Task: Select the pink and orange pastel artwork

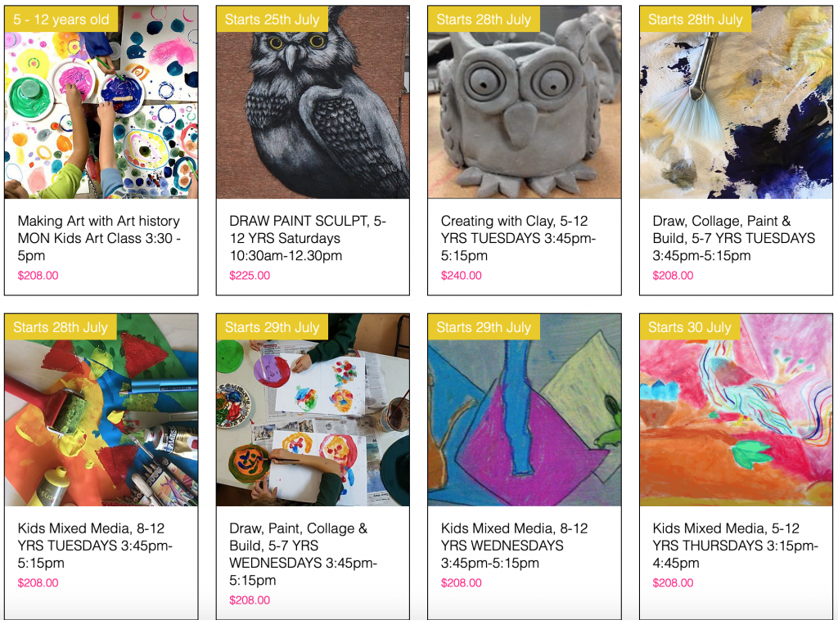Action: point(736,410)
